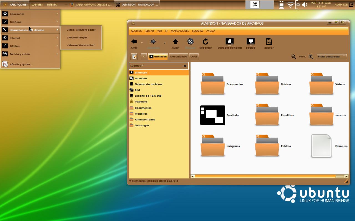Expand the Sonido y vídeo submenu

coord(30,54)
